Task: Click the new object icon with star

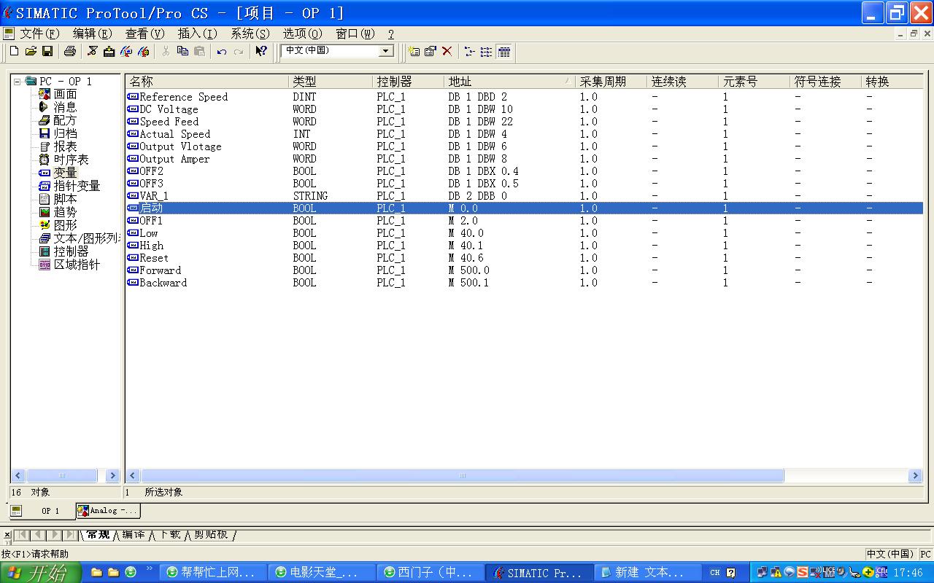Action: pos(414,51)
